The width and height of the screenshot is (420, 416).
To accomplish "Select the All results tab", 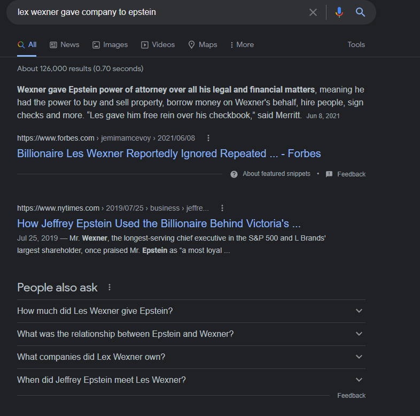I will coord(27,45).
